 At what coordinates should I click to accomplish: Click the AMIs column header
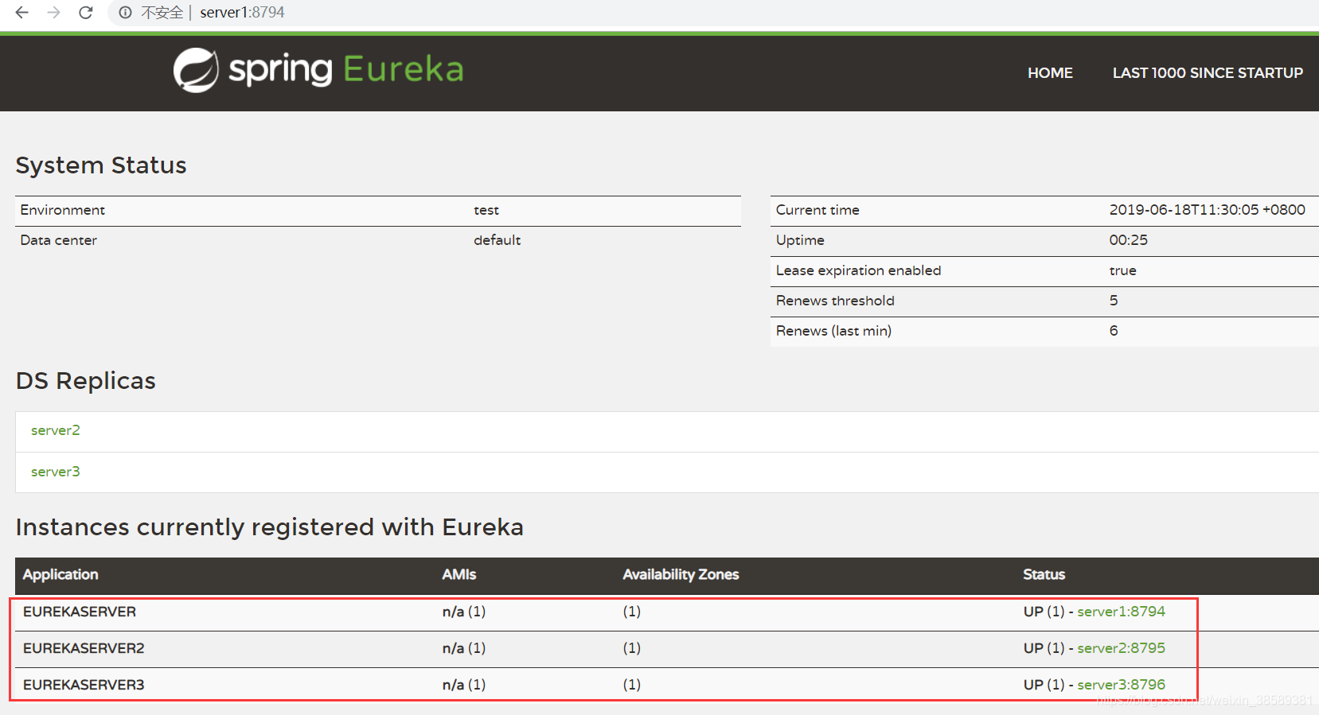[x=459, y=574]
